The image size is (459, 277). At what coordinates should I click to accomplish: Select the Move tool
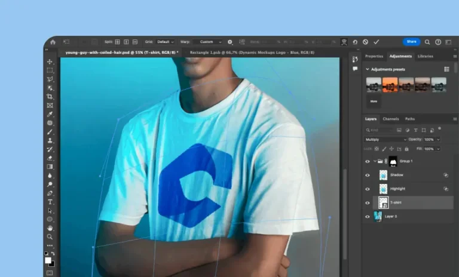(x=50, y=61)
